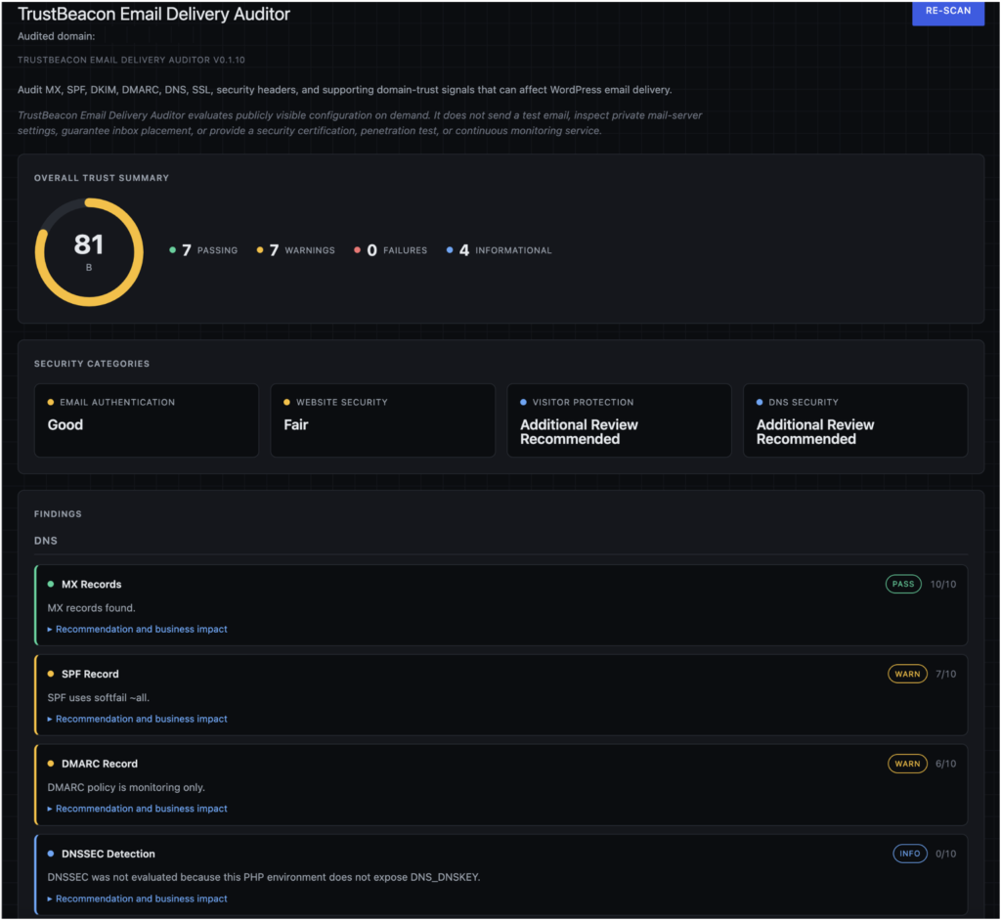Click the blue dot beside DNSSEC Detection
1001x922 pixels.
[51, 854]
